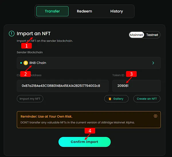Open the Transfer tab
Viewport: 172px width, 157px height.
[52, 11]
